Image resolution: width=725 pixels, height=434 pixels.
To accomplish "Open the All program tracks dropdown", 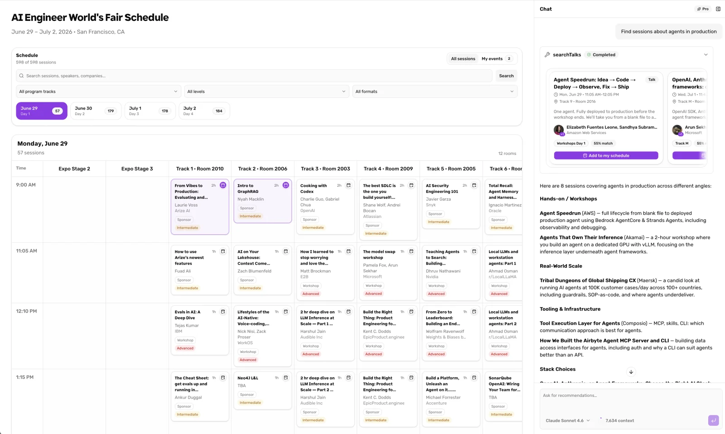I will point(98,92).
